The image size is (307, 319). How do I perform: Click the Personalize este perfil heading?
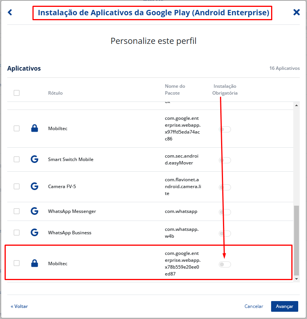click(153, 41)
